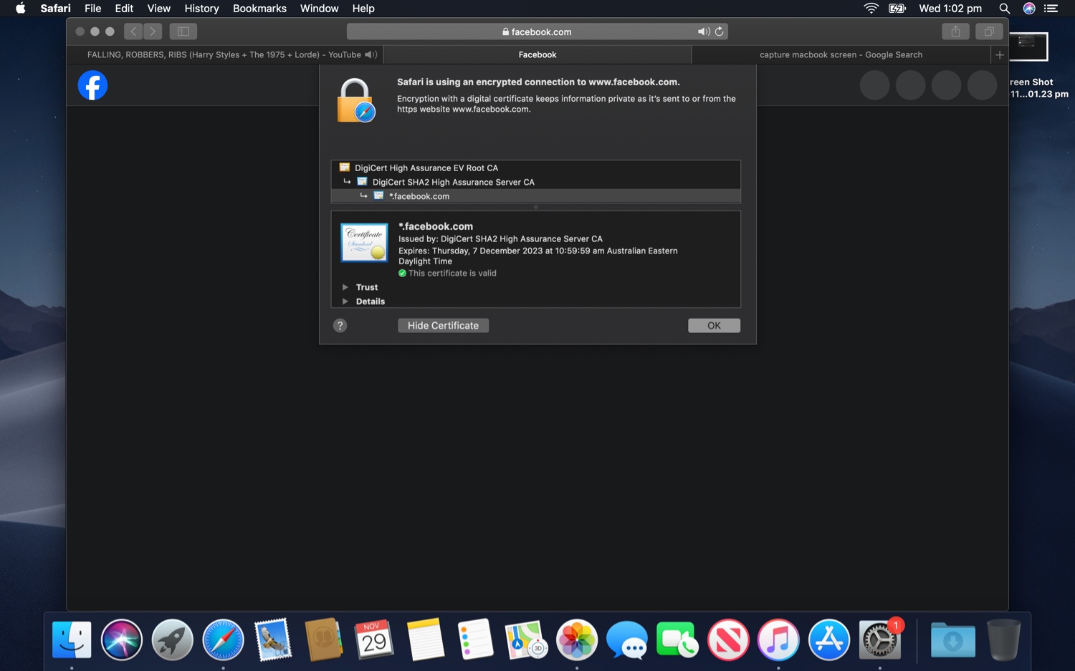Click the facebook.com address bar

(x=537, y=32)
